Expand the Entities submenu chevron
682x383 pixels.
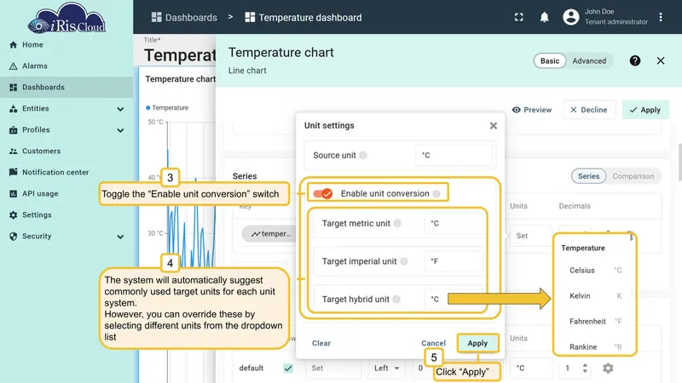pos(120,109)
